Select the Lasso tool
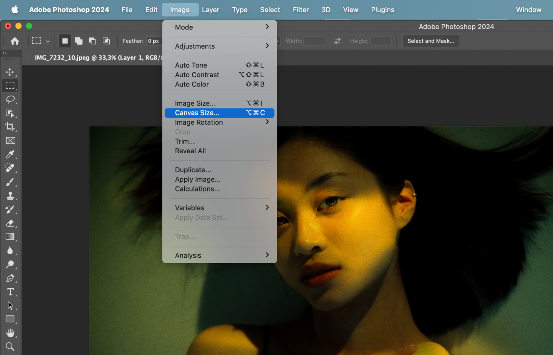The height and width of the screenshot is (355, 553). click(x=10, y=100)
